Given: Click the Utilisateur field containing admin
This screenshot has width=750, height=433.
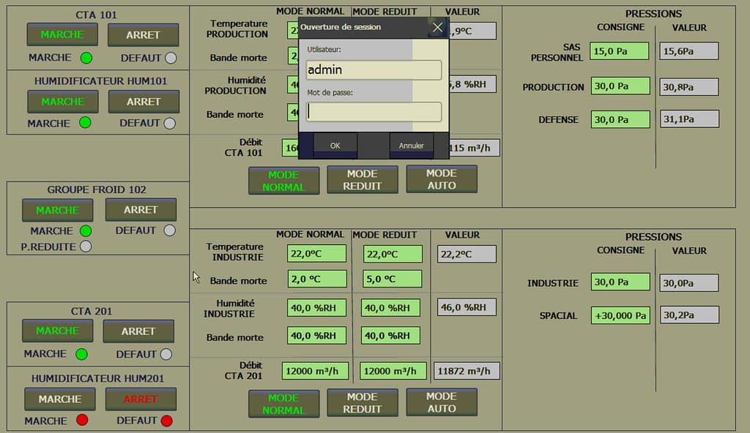Looking at the screenshot, I should tap(374, 70).
